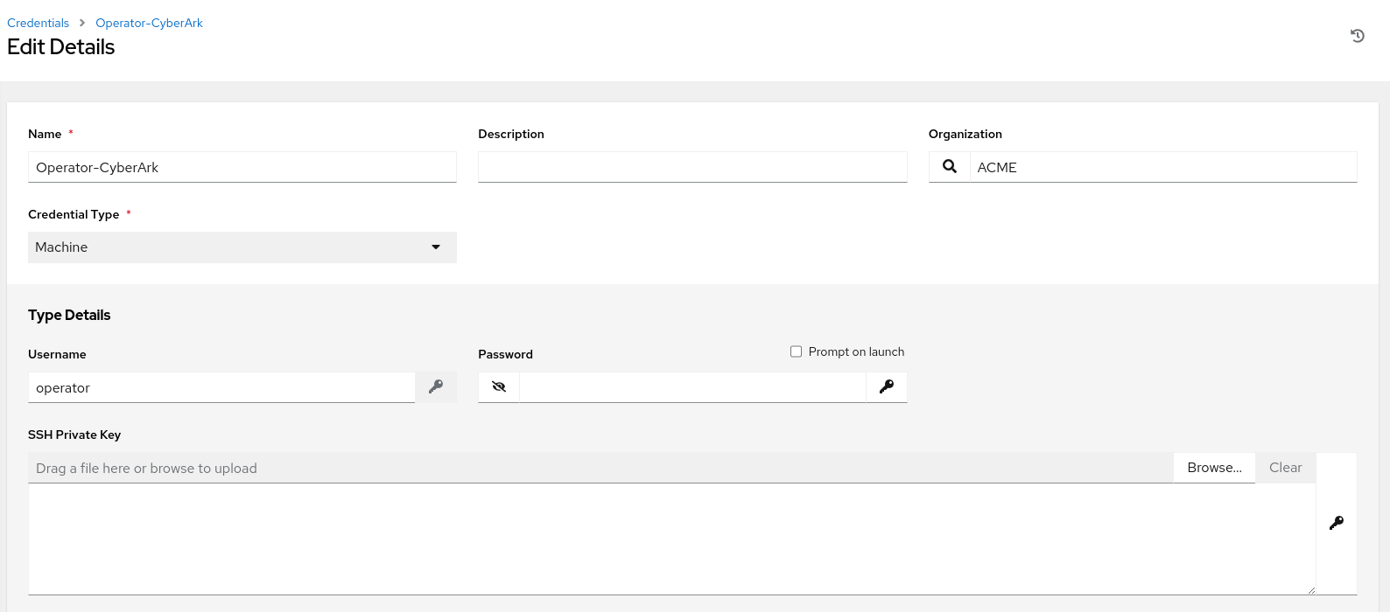Click the Organization lookup search icon
The width and height of the screenshot is (1390, 612).
(x=949, y=167)
